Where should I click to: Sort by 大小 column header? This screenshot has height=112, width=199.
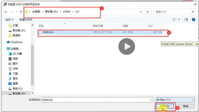[x=150, y=26]
